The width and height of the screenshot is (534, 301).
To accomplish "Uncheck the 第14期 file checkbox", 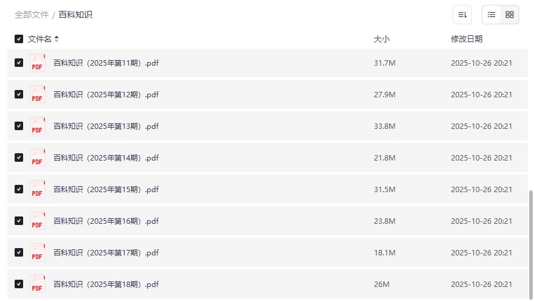I will 19,157.
